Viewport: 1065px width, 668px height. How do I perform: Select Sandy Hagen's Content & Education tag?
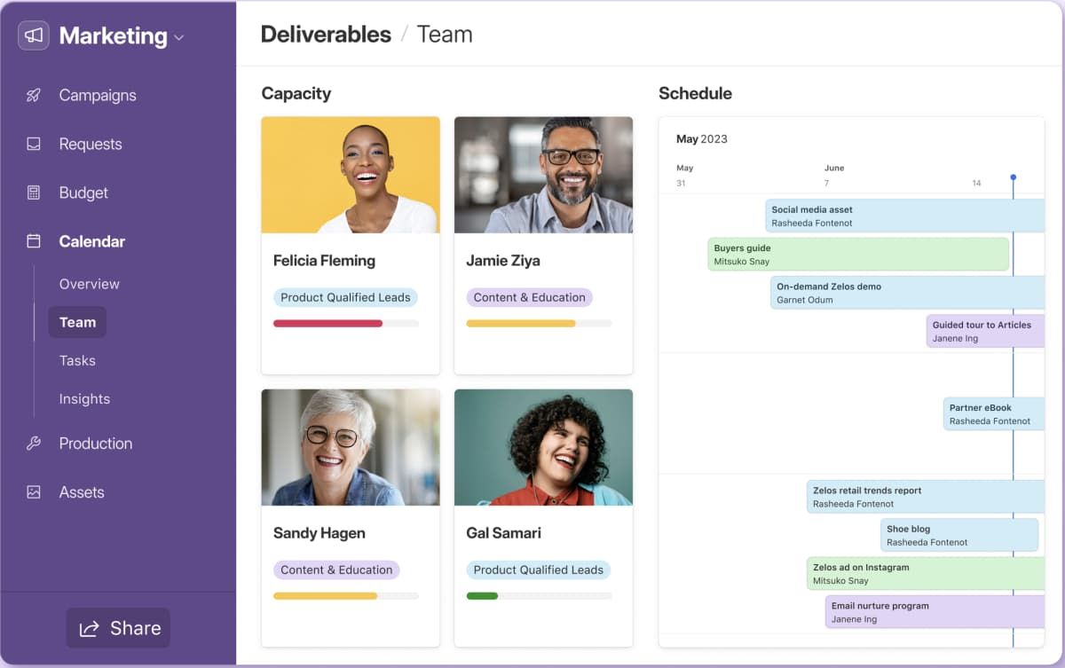click(336, 570)
